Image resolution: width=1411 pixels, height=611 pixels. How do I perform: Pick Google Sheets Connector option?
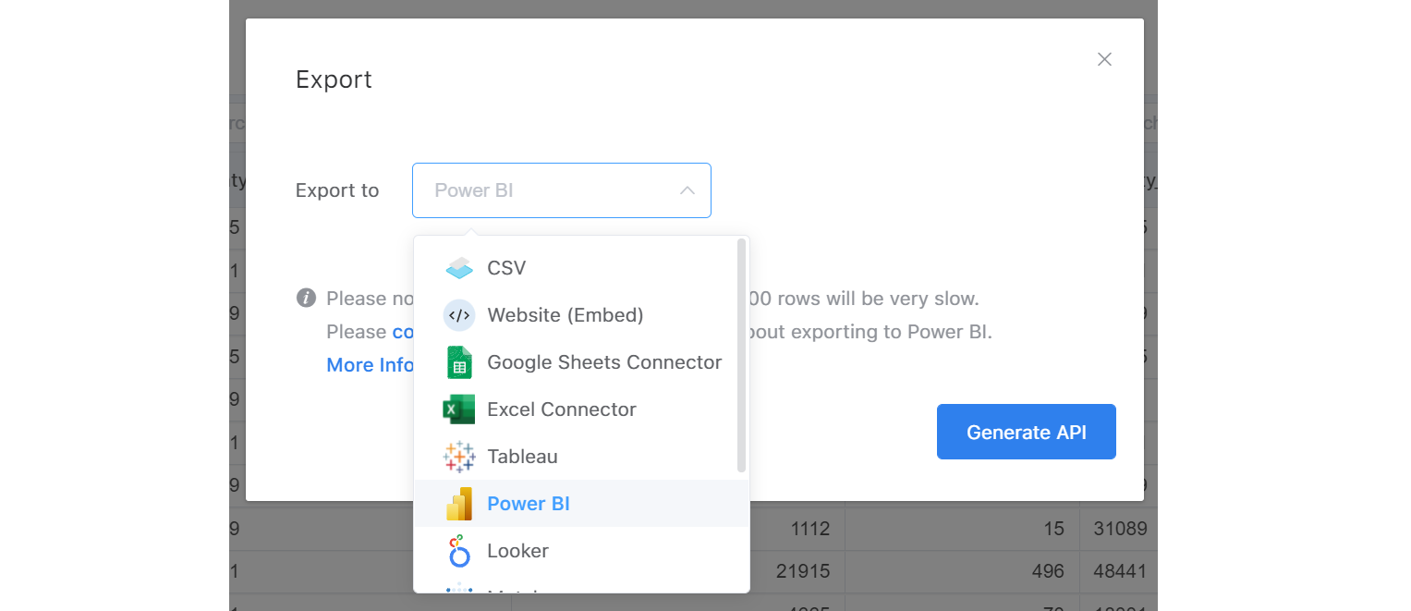point(581,362)
